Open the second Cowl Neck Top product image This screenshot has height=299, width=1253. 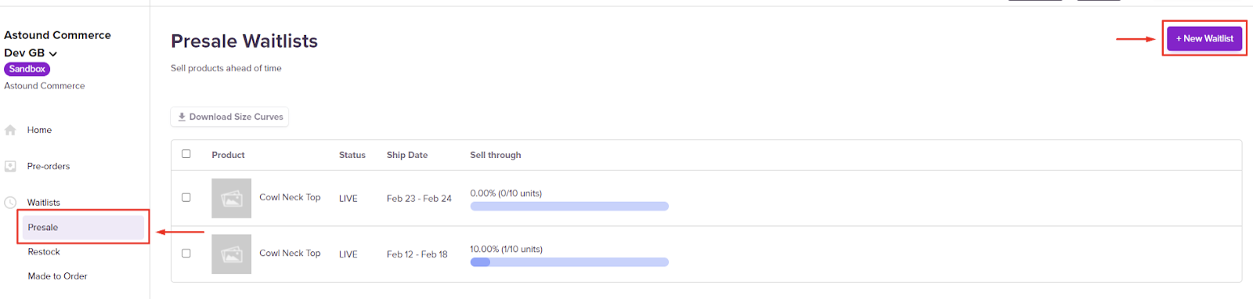(x=231, y=254)
